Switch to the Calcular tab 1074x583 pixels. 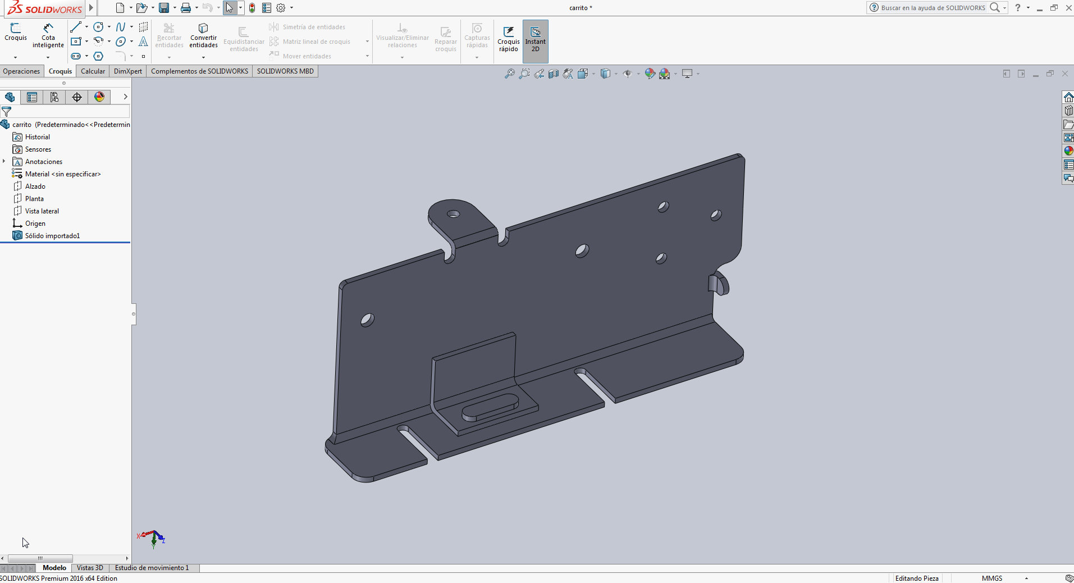(x=93, y=71)
